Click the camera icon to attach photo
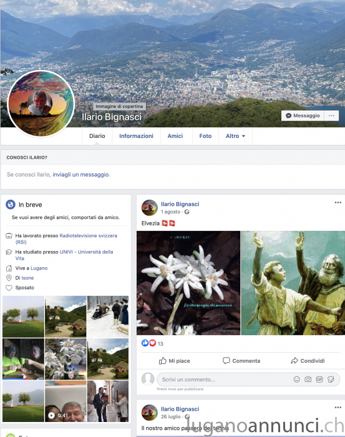Screen dimensions: 345x437 [308, 380]
